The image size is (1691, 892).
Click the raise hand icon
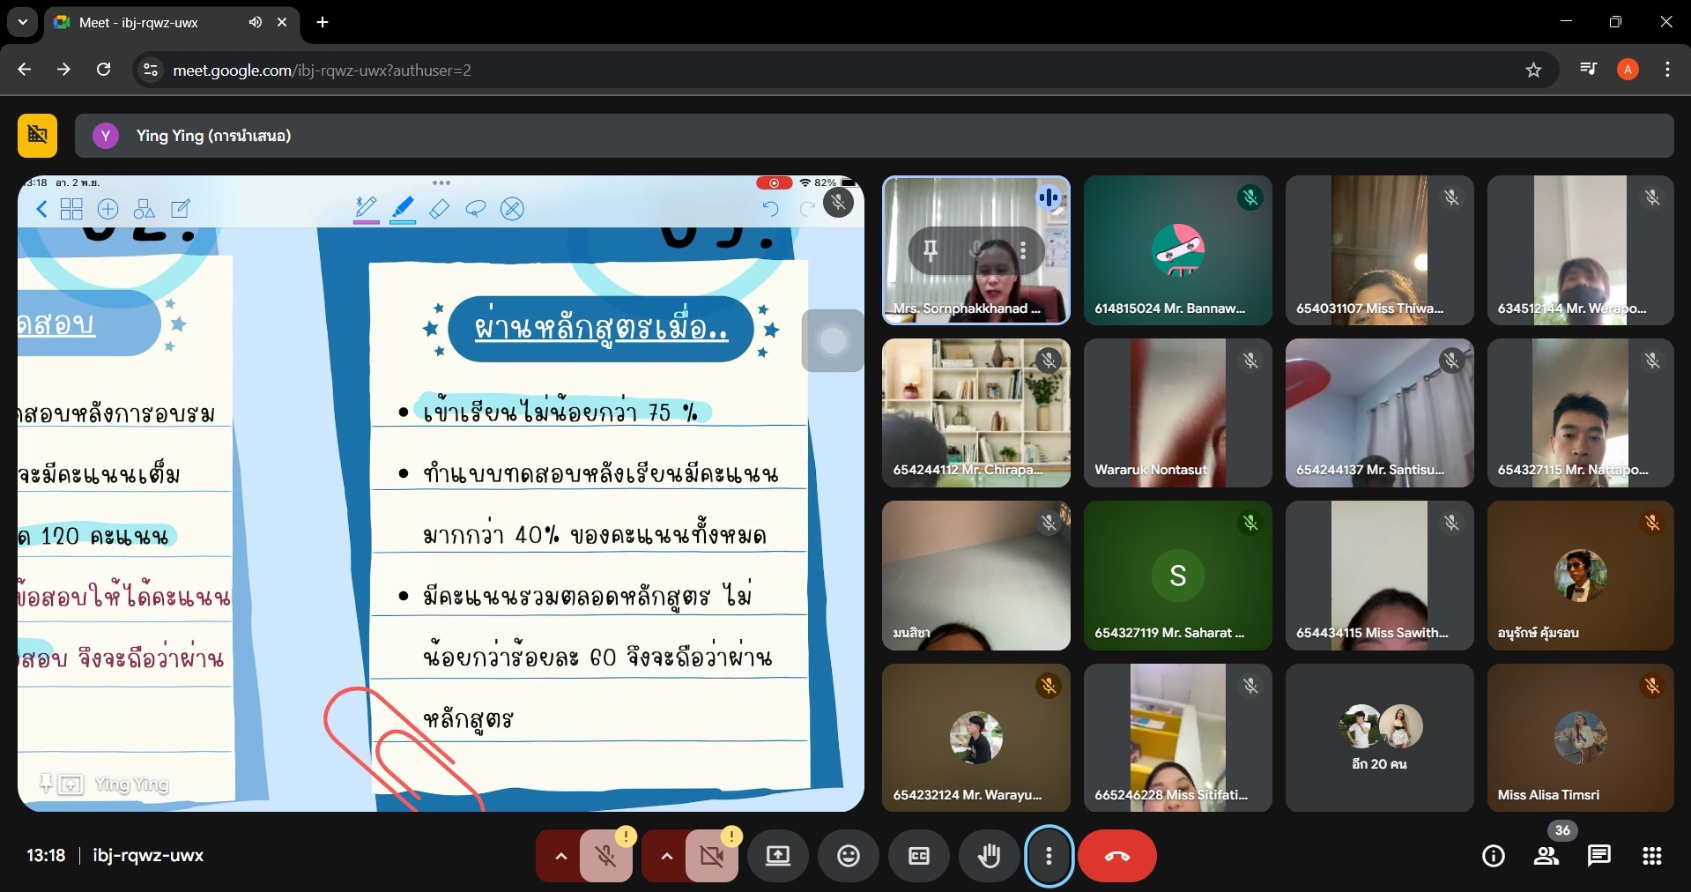[x=989, y=855]
